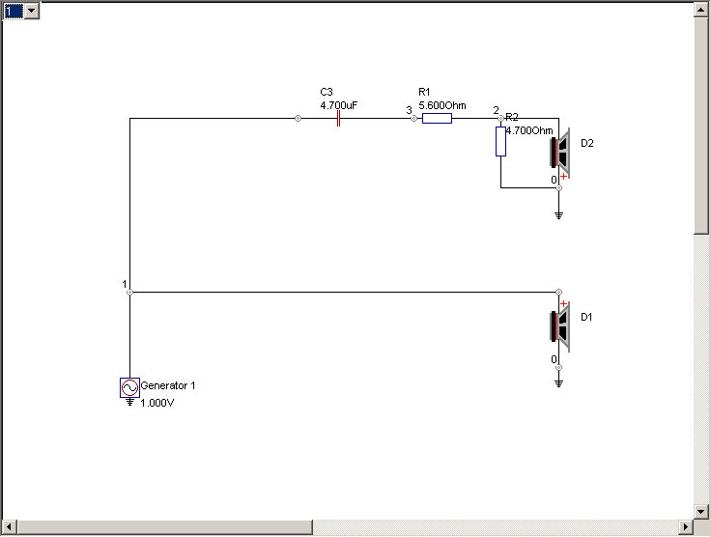Select the R1 resistor symbol
Screen dimensions: 711x537
tap(437, 118)
